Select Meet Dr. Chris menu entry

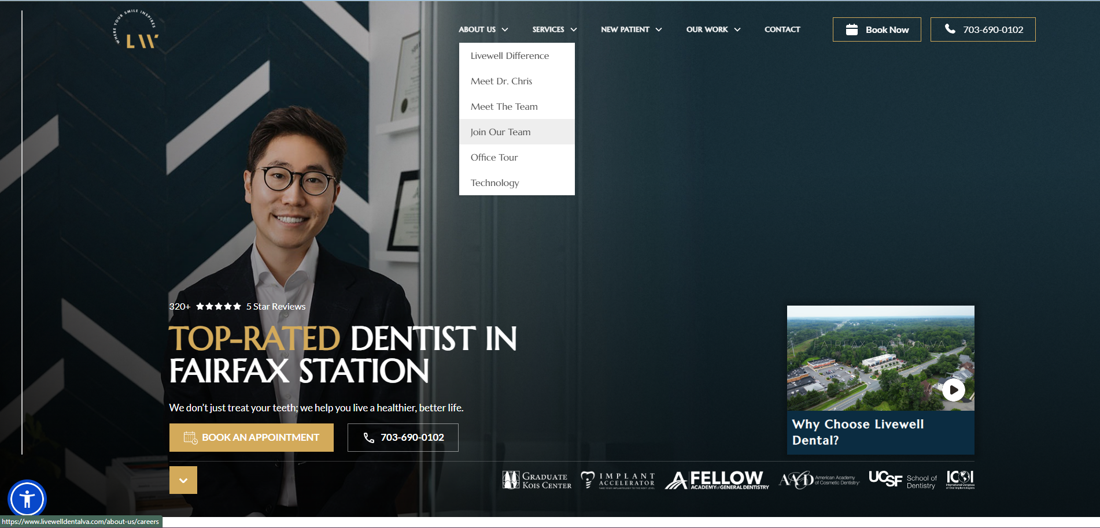point(517,81)
